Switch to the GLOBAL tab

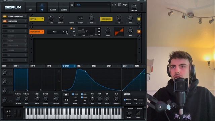click(64, 7)
